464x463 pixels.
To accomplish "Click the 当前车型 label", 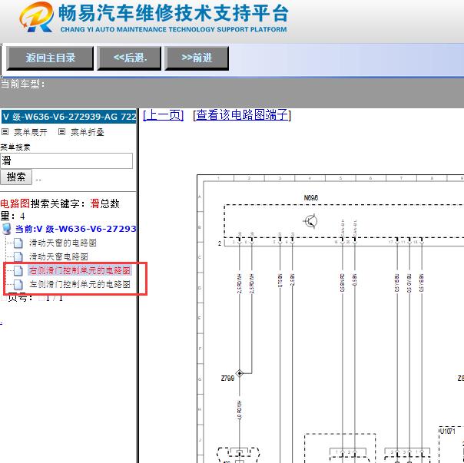I will tap(22, 84).
